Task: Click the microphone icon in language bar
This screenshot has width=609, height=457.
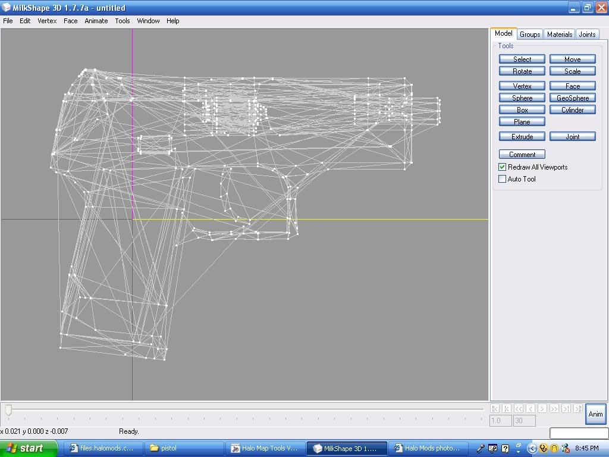Action: [x=481, y=449]
